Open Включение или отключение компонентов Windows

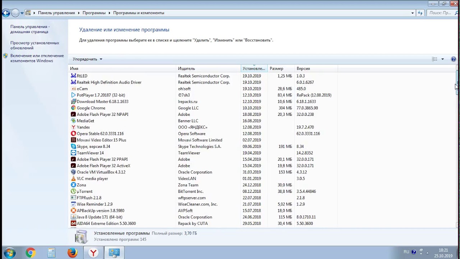coord(37,58)
